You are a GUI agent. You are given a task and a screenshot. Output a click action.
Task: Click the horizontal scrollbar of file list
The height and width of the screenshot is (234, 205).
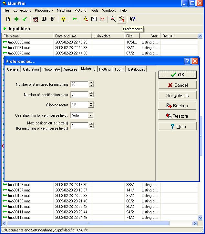[88, 223]
